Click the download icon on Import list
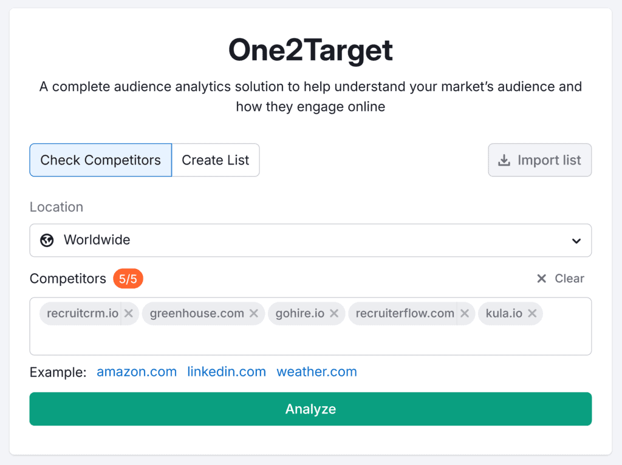The image size is (622, 465). [504, 160]
